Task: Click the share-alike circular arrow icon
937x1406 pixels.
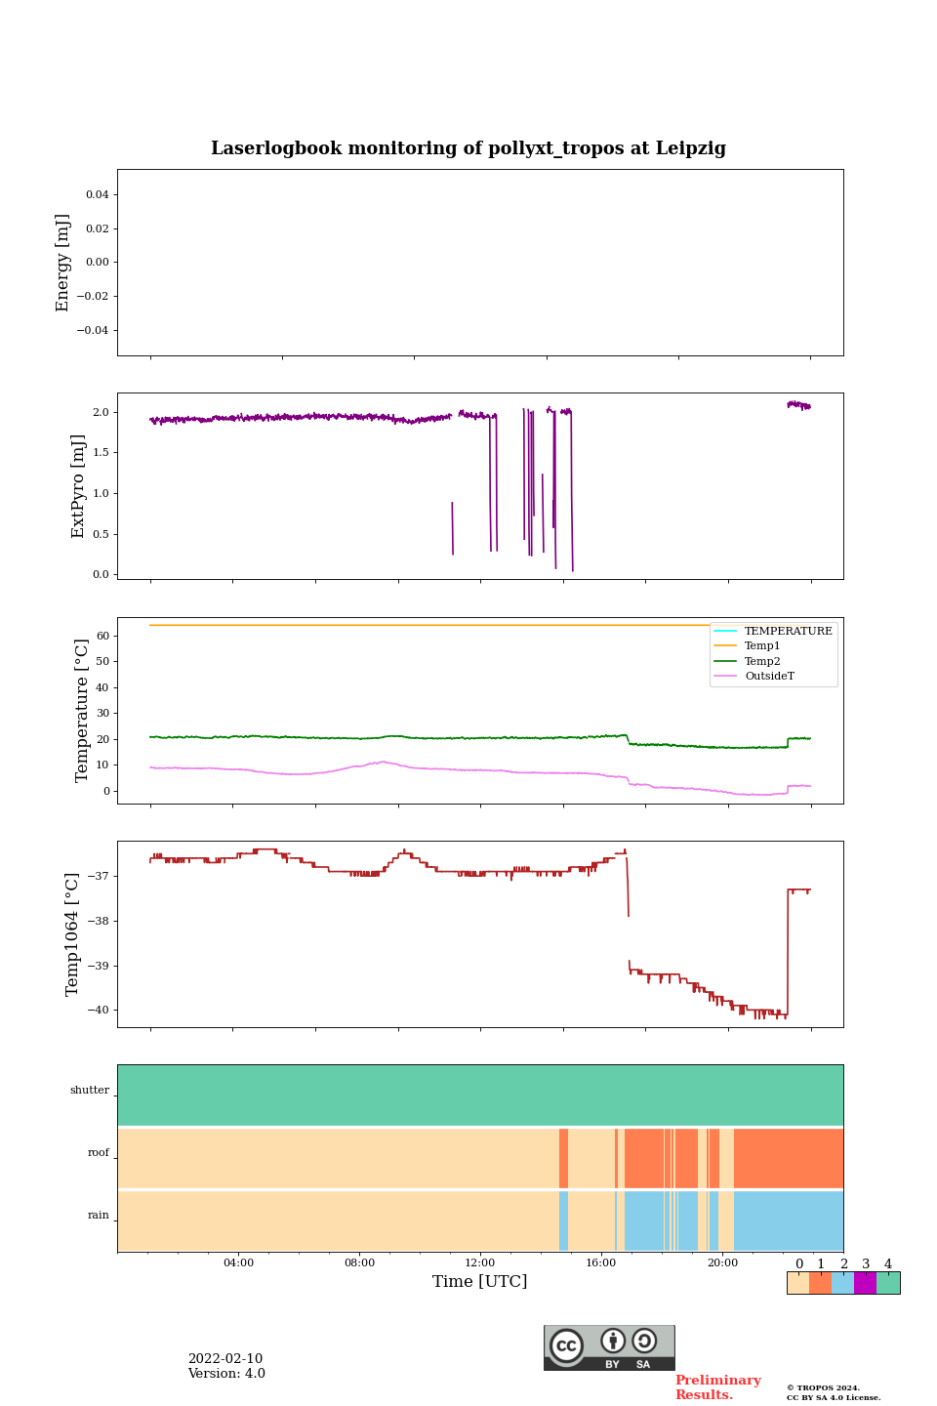Action: click(644, 1342)
